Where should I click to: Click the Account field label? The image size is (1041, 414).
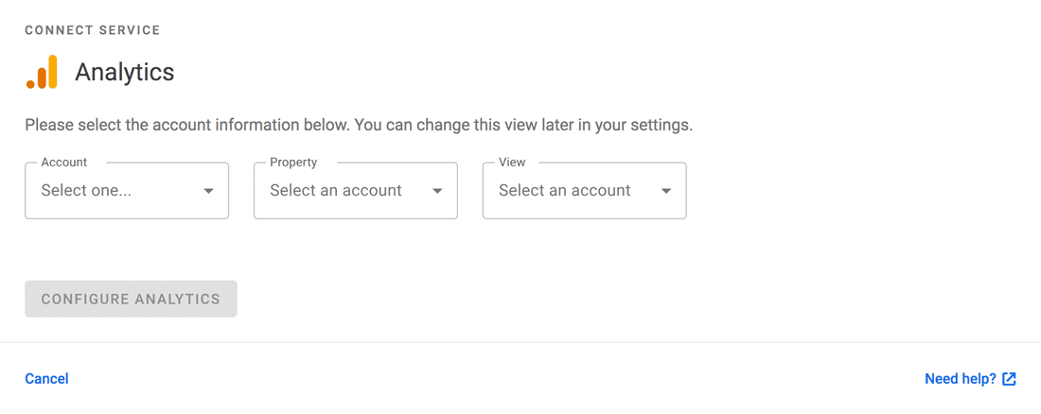coord(63,162)
